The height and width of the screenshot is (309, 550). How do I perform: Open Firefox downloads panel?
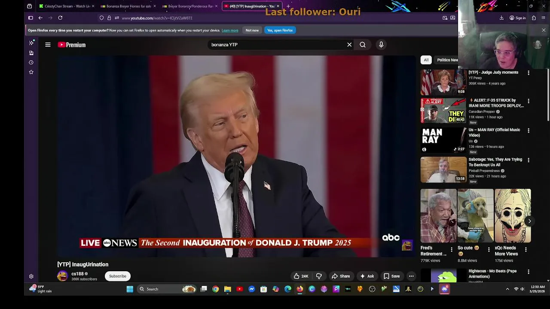(501, 18)
